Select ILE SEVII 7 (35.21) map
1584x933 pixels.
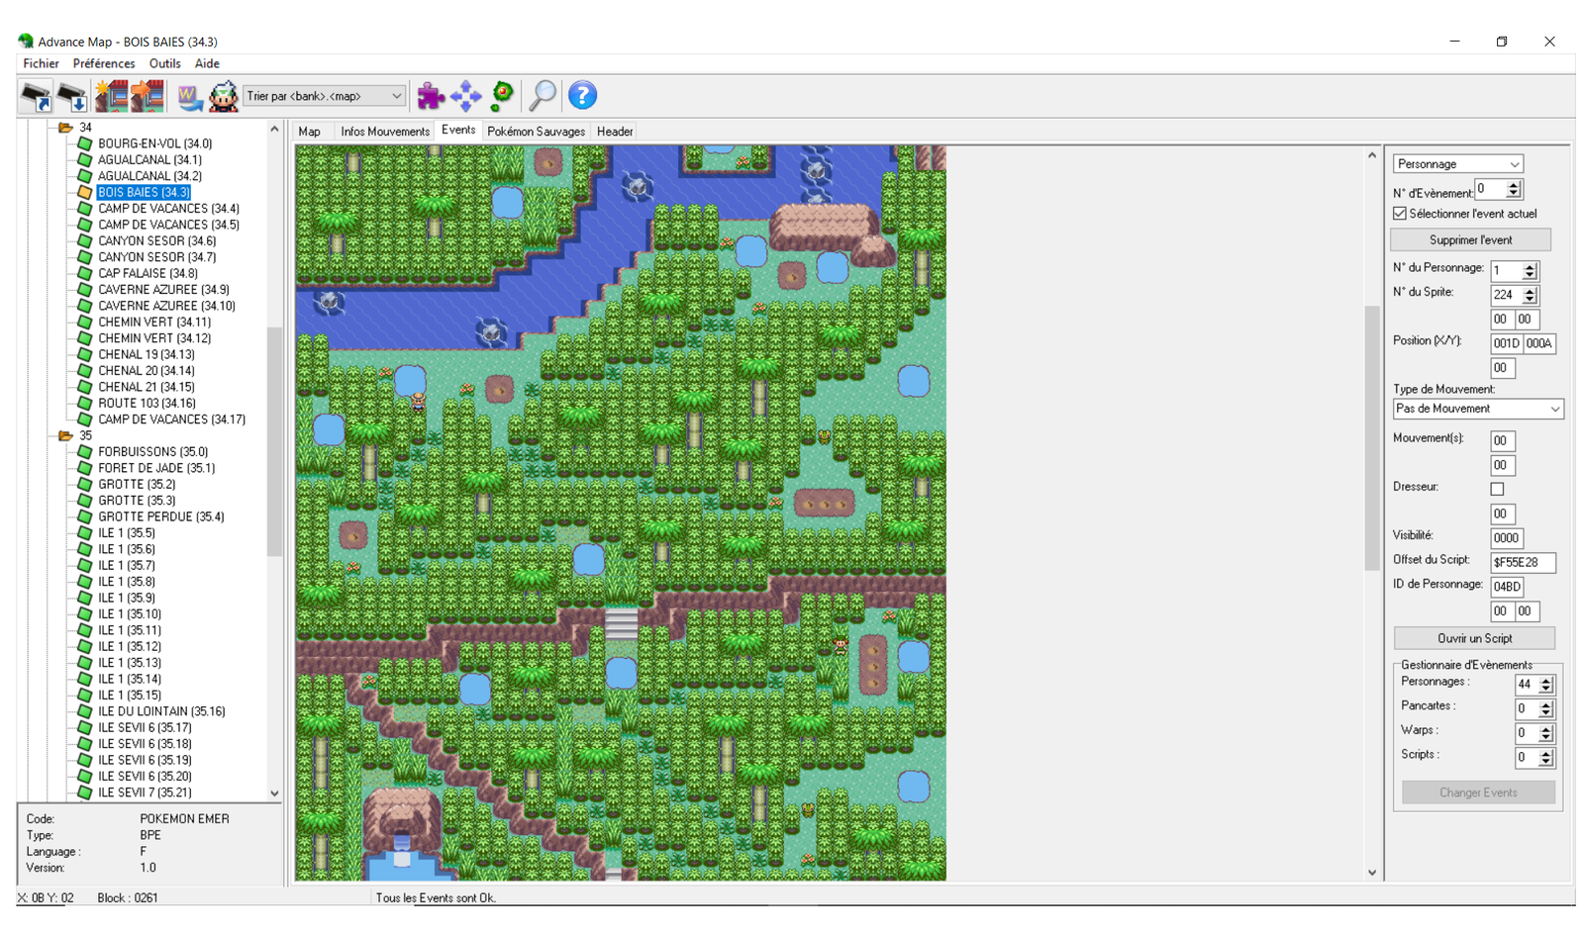[145, 793]
